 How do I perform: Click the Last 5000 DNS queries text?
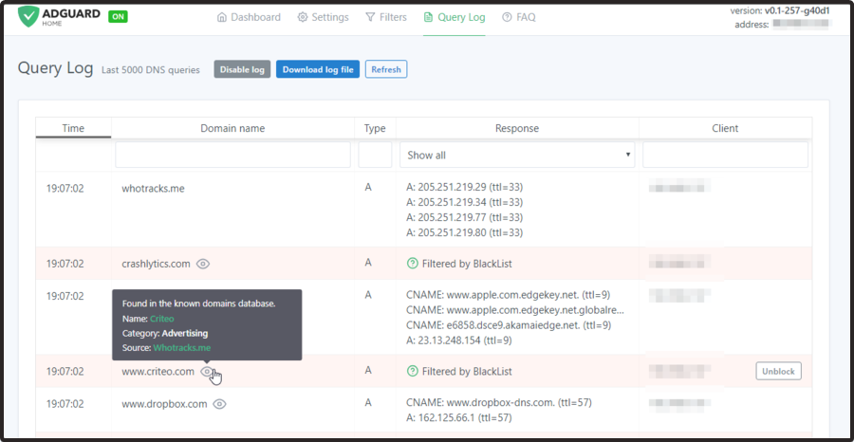click(x=150, y=70)
